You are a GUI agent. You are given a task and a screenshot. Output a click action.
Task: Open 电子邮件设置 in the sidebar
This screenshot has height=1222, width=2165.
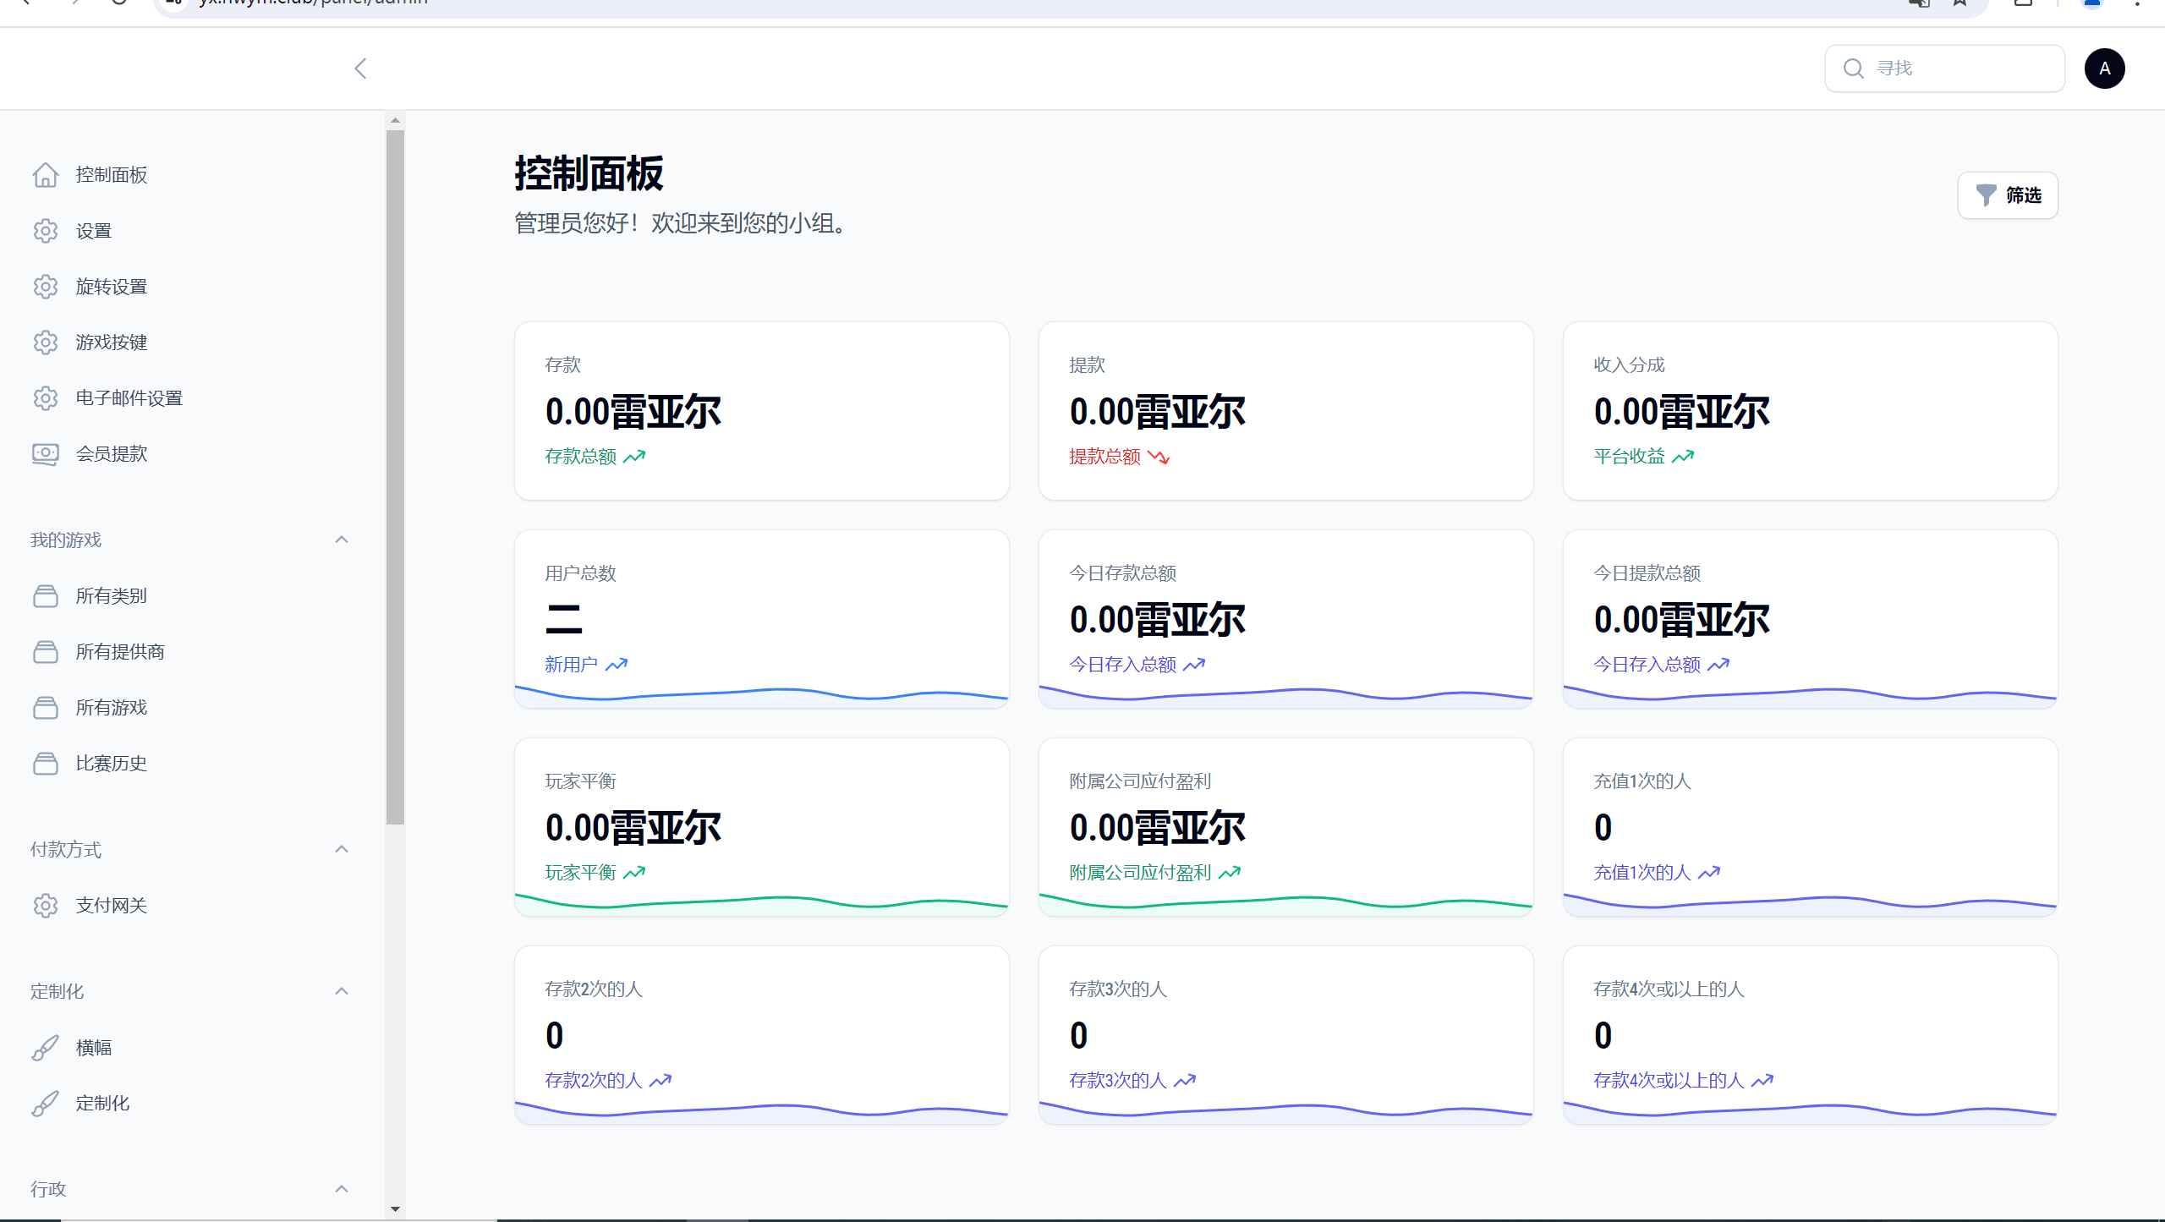(129, 398)
